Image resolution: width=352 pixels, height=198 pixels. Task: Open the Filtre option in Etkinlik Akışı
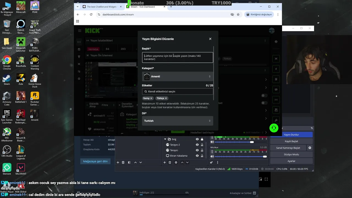tap(105, 105)
